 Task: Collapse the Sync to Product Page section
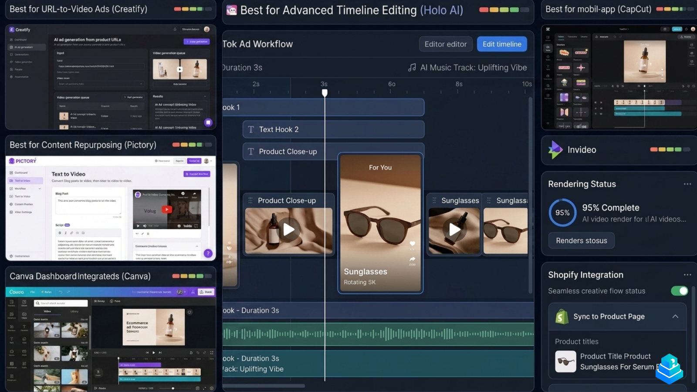click(x=675, y=316)
